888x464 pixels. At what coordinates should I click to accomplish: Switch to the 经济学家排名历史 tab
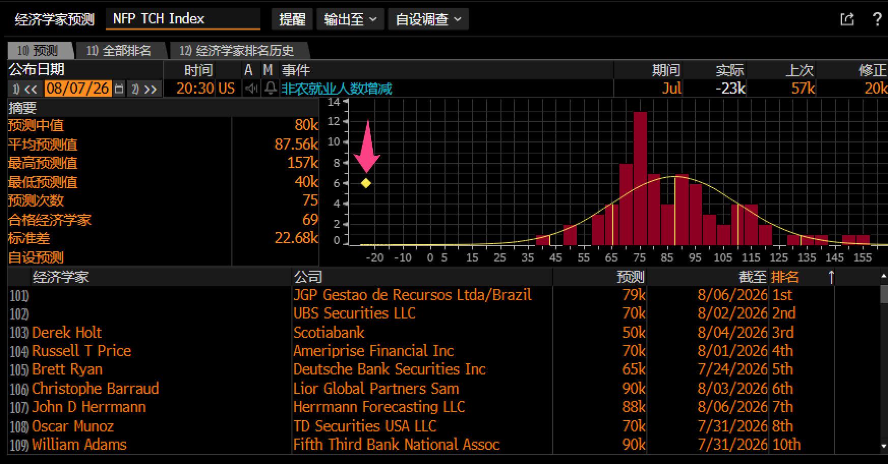pos(238,50)
